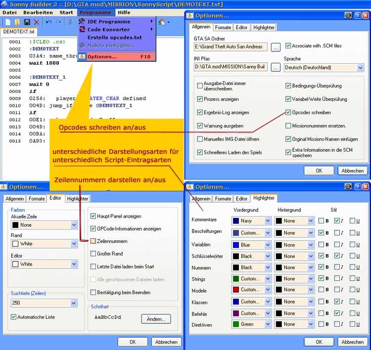Enable underline U checkbox for Direktiven

352,324
